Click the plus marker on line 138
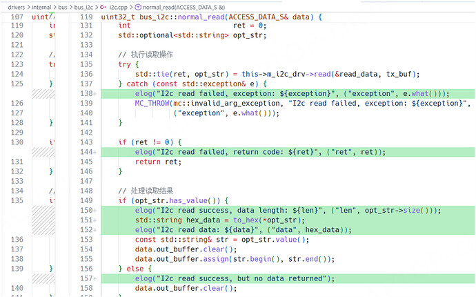 coord(95,93)
